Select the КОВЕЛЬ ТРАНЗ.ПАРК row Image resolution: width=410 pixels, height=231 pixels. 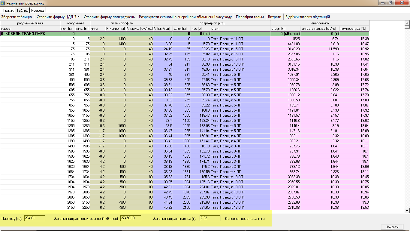30,34
